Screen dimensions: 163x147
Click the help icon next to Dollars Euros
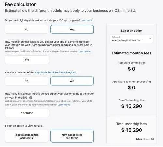point(152,139)
